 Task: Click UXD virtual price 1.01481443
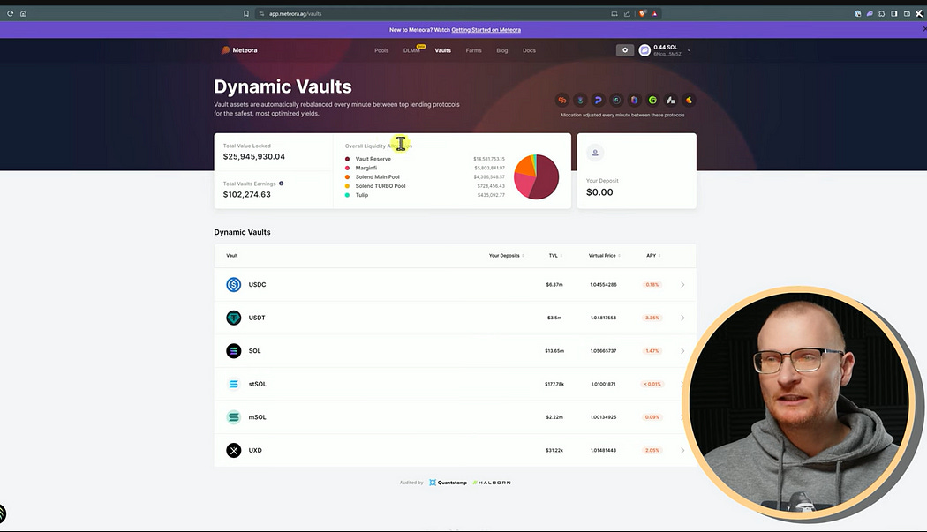(x=603, y=450)
